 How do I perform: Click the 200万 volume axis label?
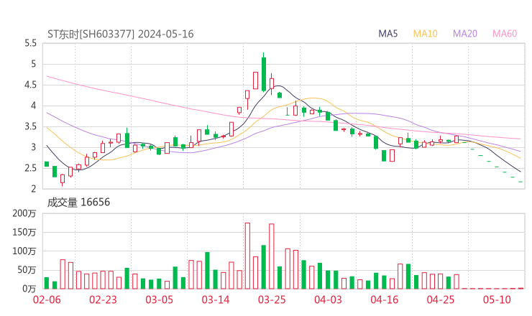(24, 213)
